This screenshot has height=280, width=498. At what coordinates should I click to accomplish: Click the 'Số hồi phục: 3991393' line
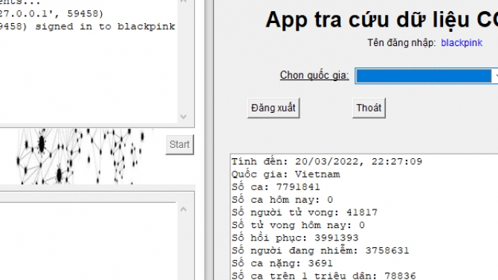click(295, 238)
